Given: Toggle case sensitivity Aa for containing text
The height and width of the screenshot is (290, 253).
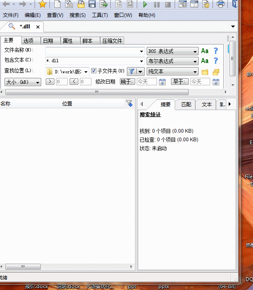Looking at the screenshot, I should pyautogui.click(x=205, y=61).
